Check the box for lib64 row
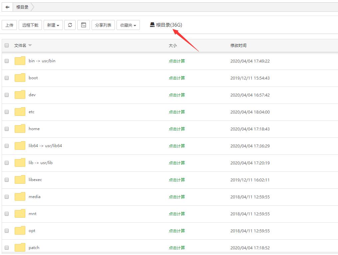 coord(7,146)
